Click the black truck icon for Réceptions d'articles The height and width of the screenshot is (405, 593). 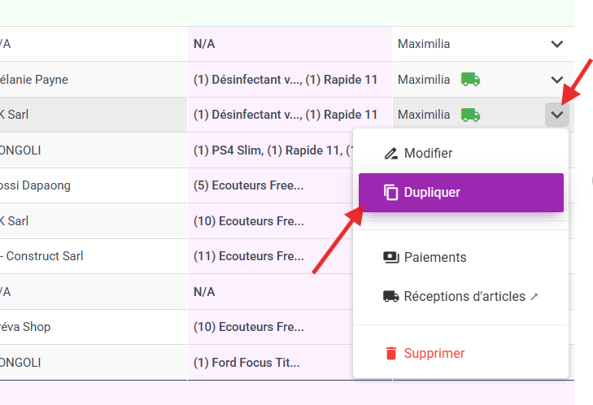pyautogui.click(x=391, y=297)
